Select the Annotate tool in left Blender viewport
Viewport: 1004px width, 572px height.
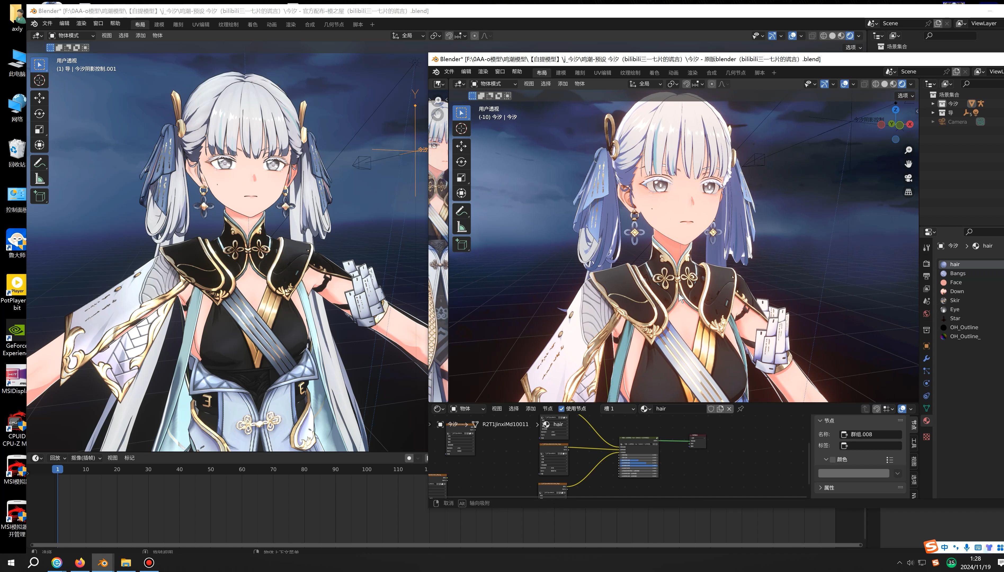(39, 163)
